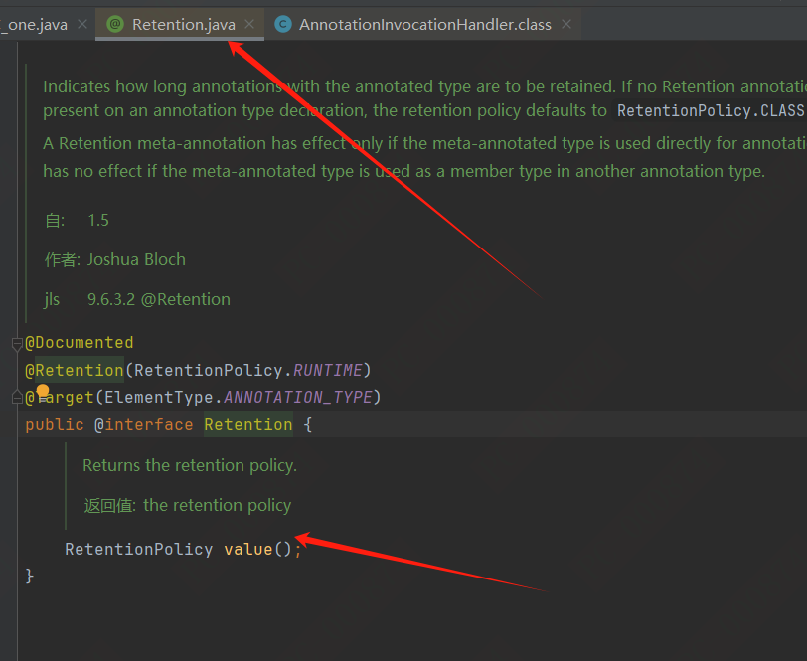Click the '9.6.3.2 @Retention' jls reference
The height and width of the screenshot is (661, 807).
[x=159, y=299]
